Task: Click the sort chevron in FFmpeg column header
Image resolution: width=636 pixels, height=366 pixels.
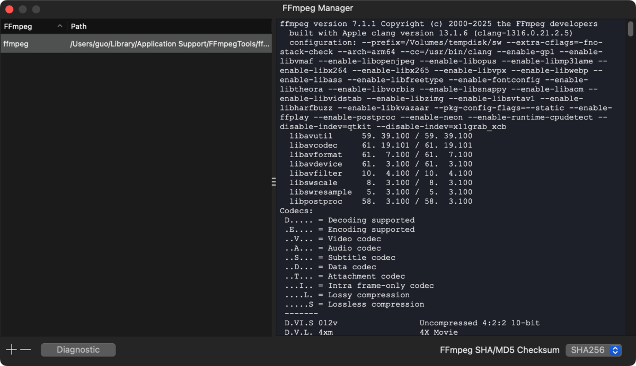Action: 60,26
